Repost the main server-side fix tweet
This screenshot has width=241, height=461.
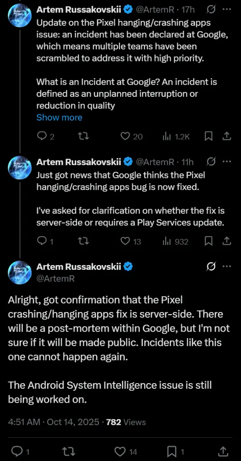[x=71, y=451]
